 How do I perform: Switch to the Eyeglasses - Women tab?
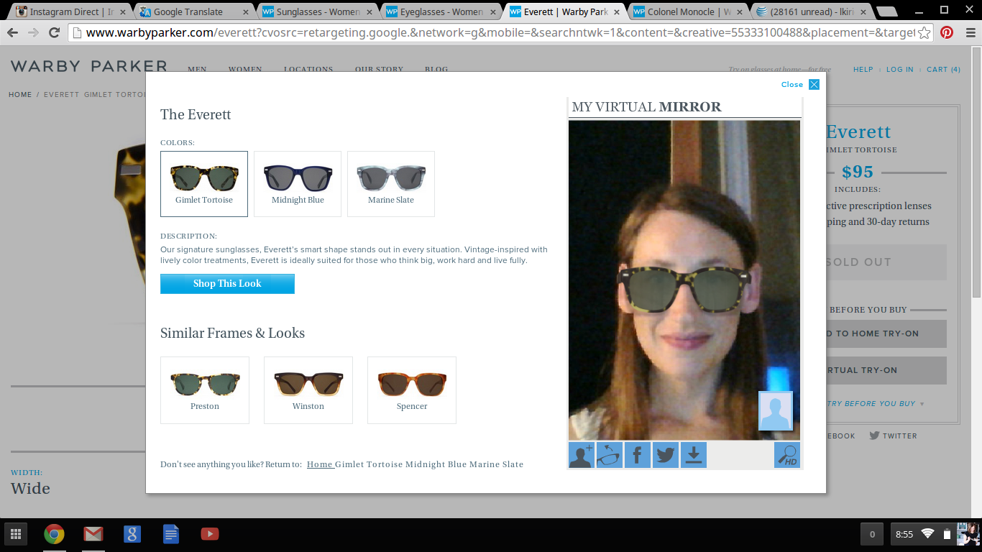tap(441, 11)
